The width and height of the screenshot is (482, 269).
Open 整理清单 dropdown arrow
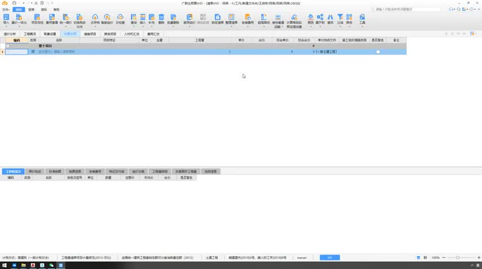[231, 26]
